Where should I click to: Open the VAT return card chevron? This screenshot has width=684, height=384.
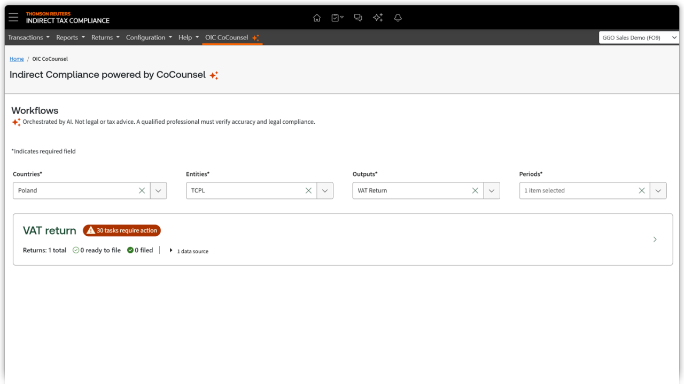tap(655, 239)
